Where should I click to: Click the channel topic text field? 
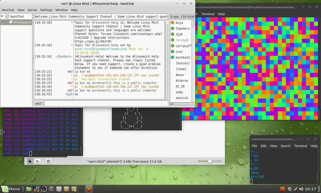tap(101, 17)
